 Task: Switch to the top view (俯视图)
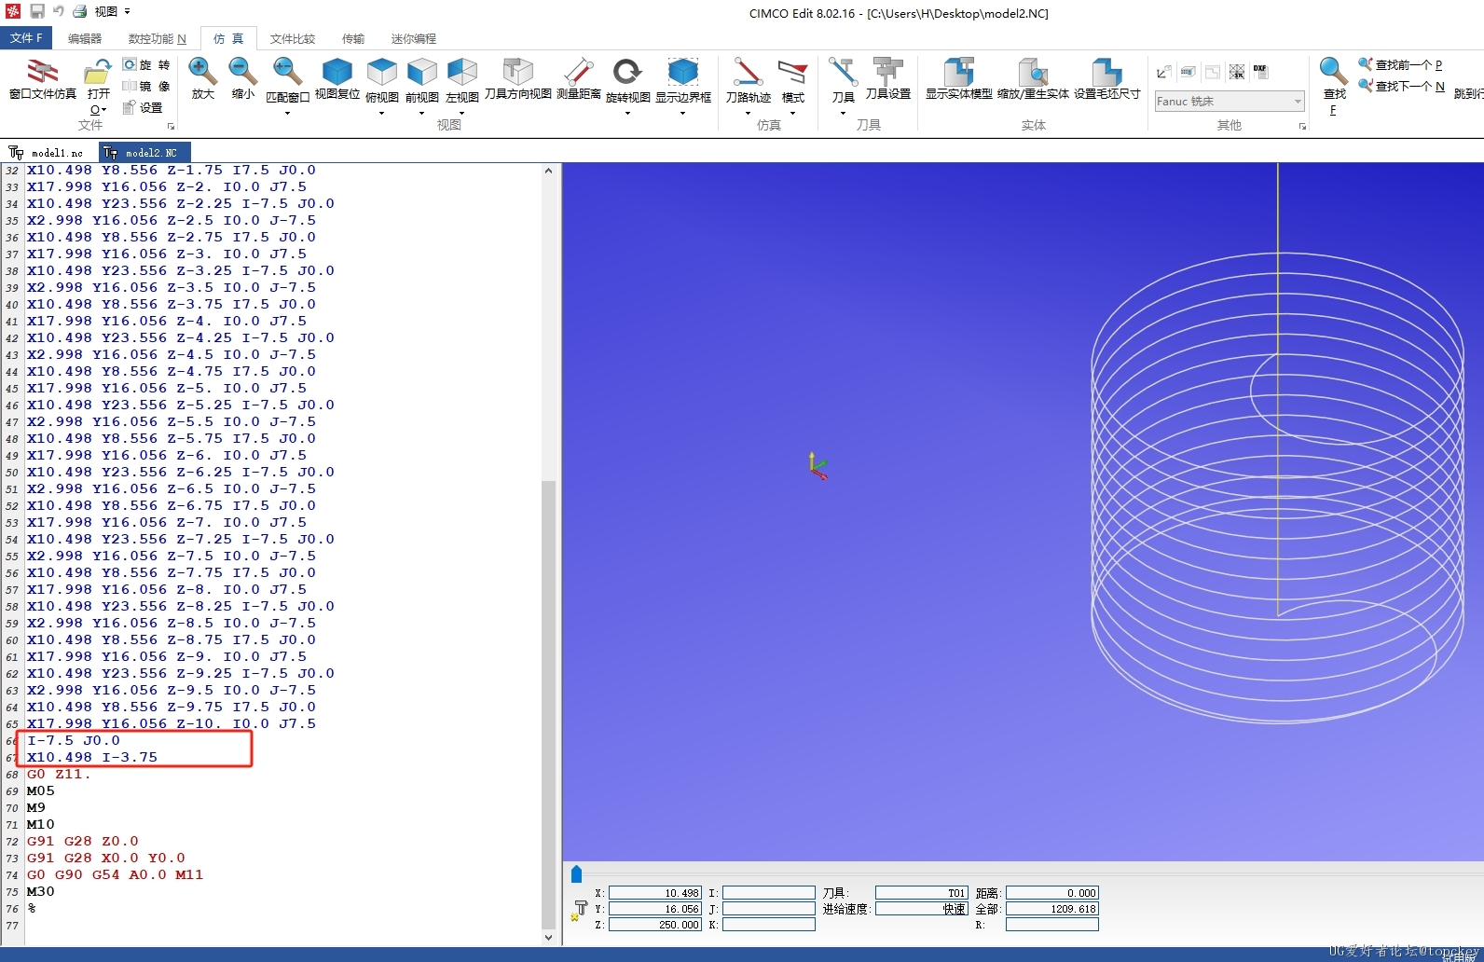[382, 79]
